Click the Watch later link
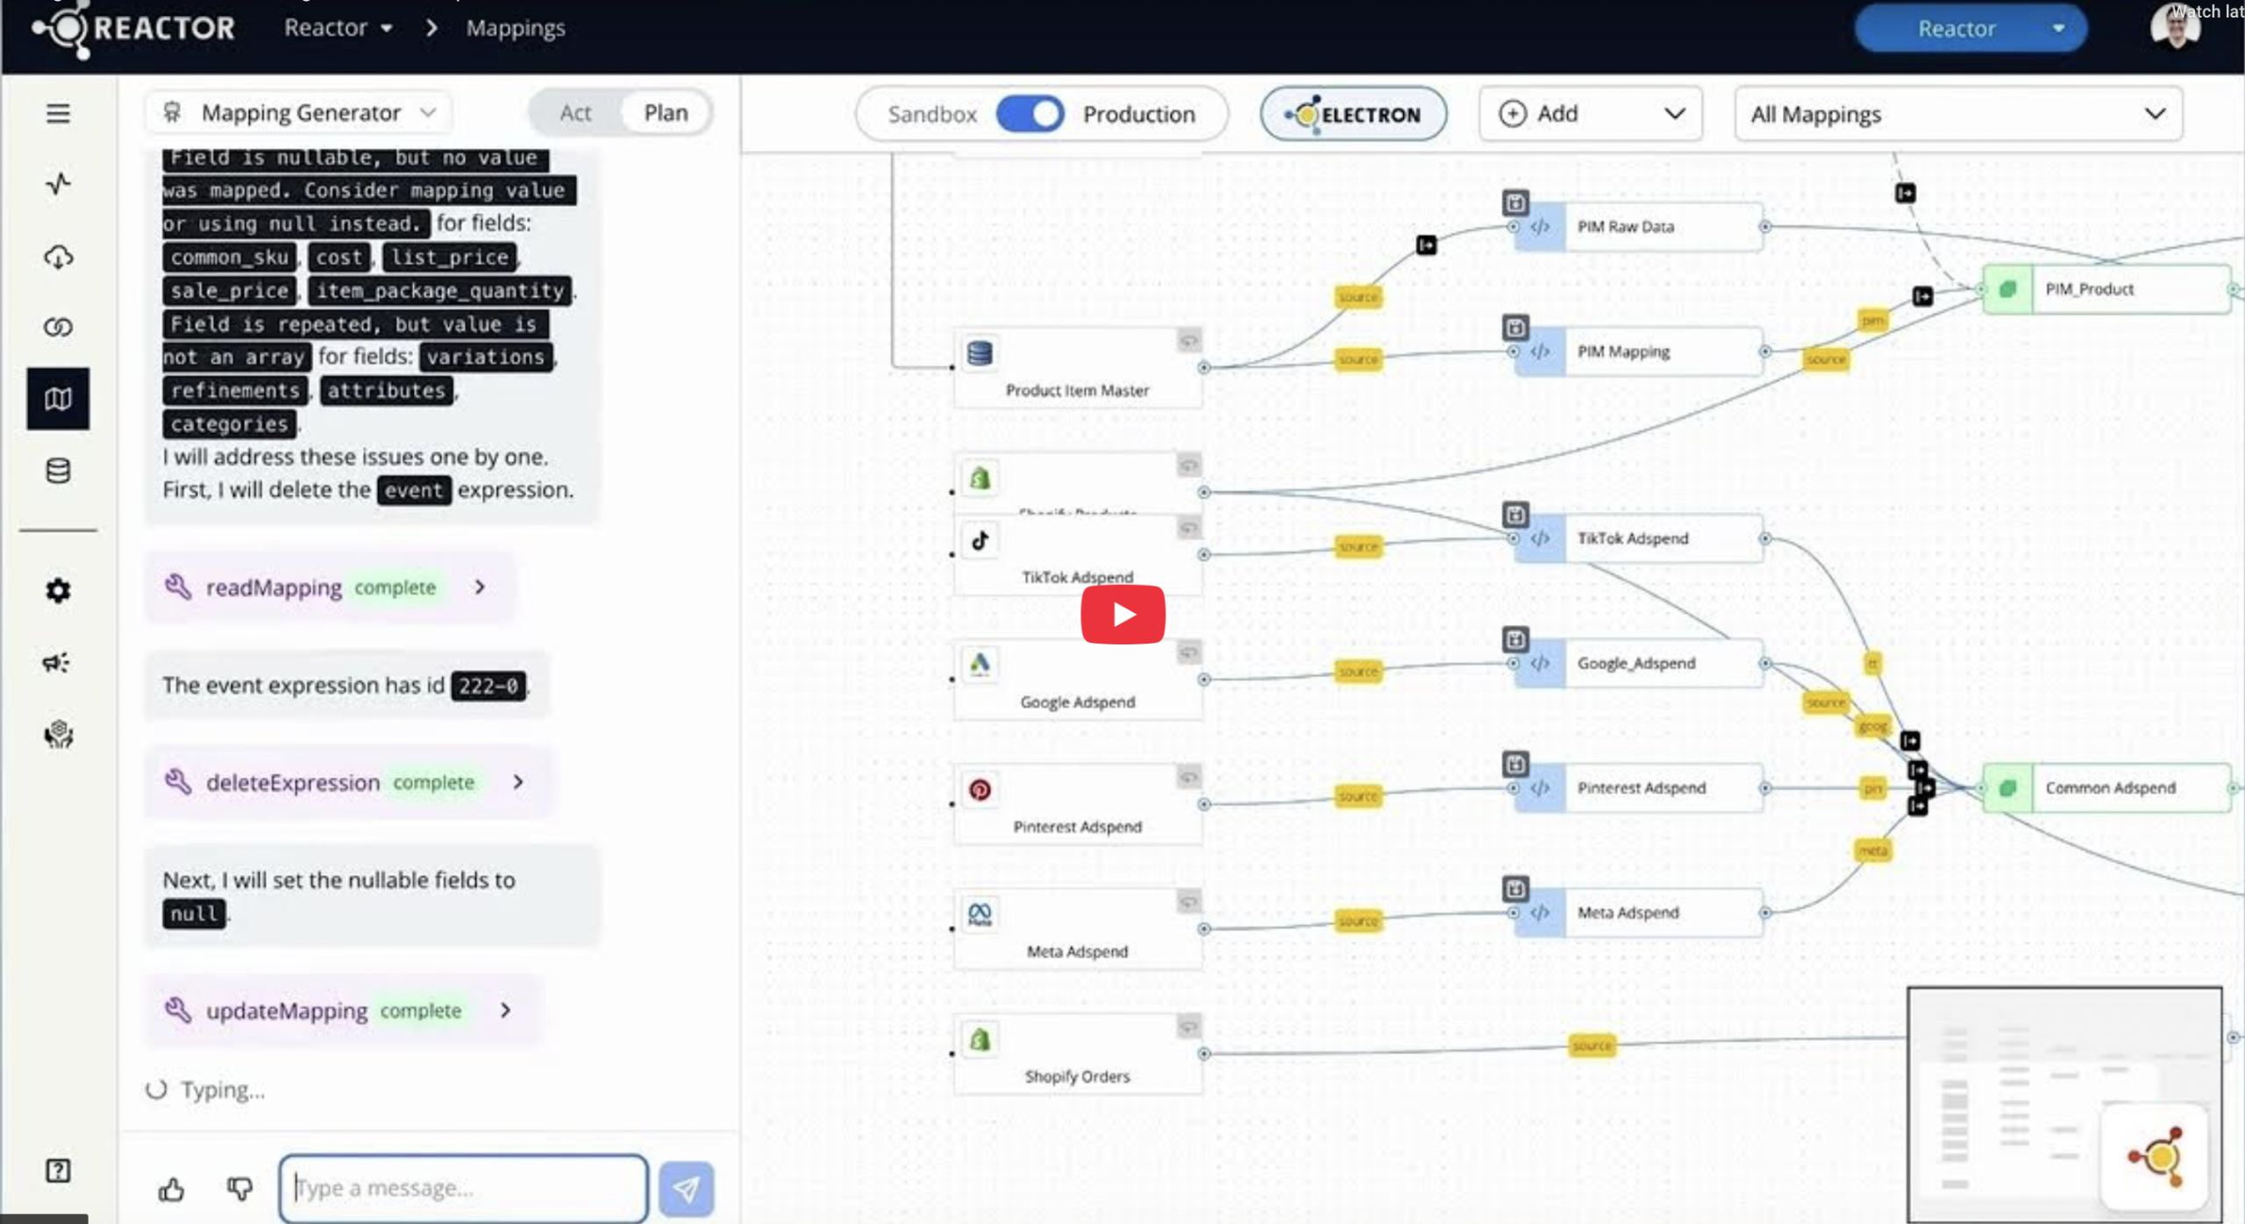Screen dimensions: 2245x1224 [2206, 12]
